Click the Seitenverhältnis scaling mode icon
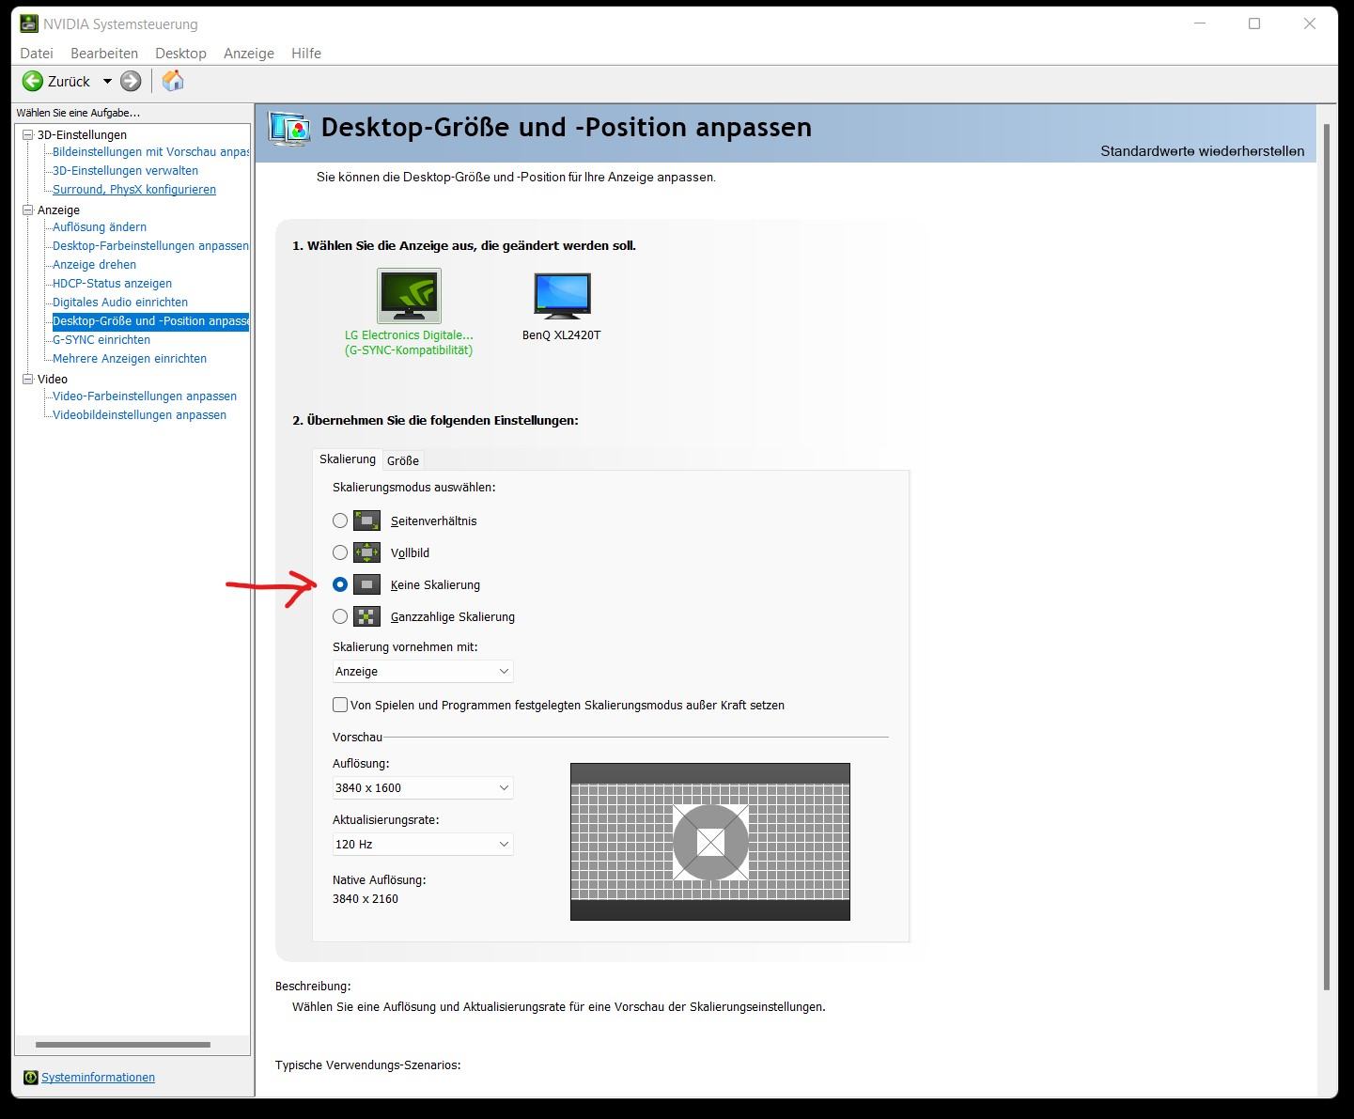The width and height of the screenshot is (1354, 1119). pyautogui.click(x=366, y=521)
